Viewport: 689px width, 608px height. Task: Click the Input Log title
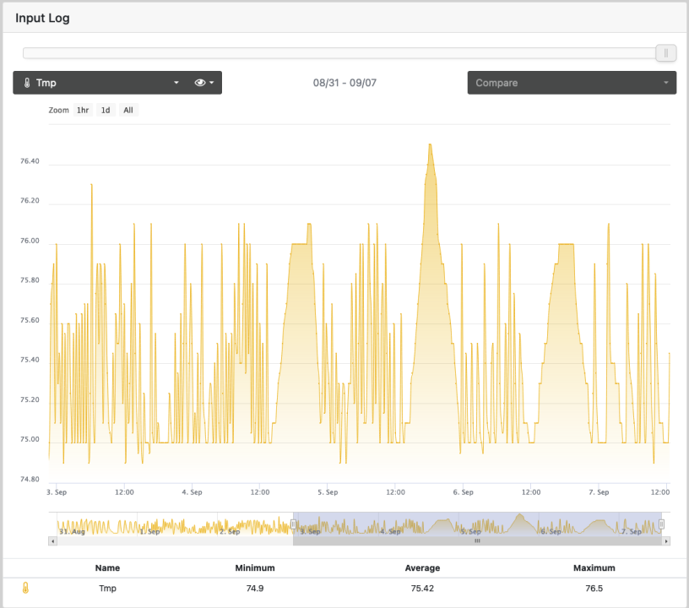(42, 18)
